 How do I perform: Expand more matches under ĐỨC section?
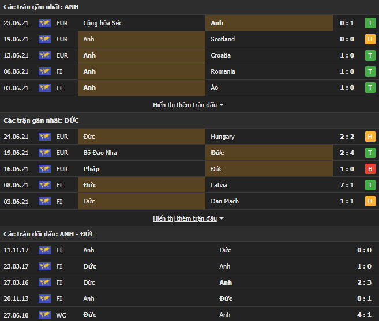click(x=185, y=218)
